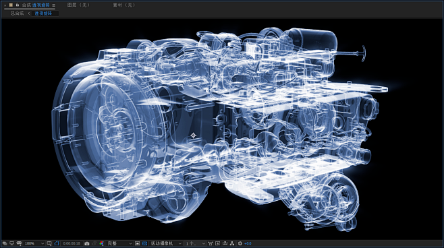Viewport: 444px width, 248px height.
Task: Toggle the fast previews icon
Action: coord(217,243)
